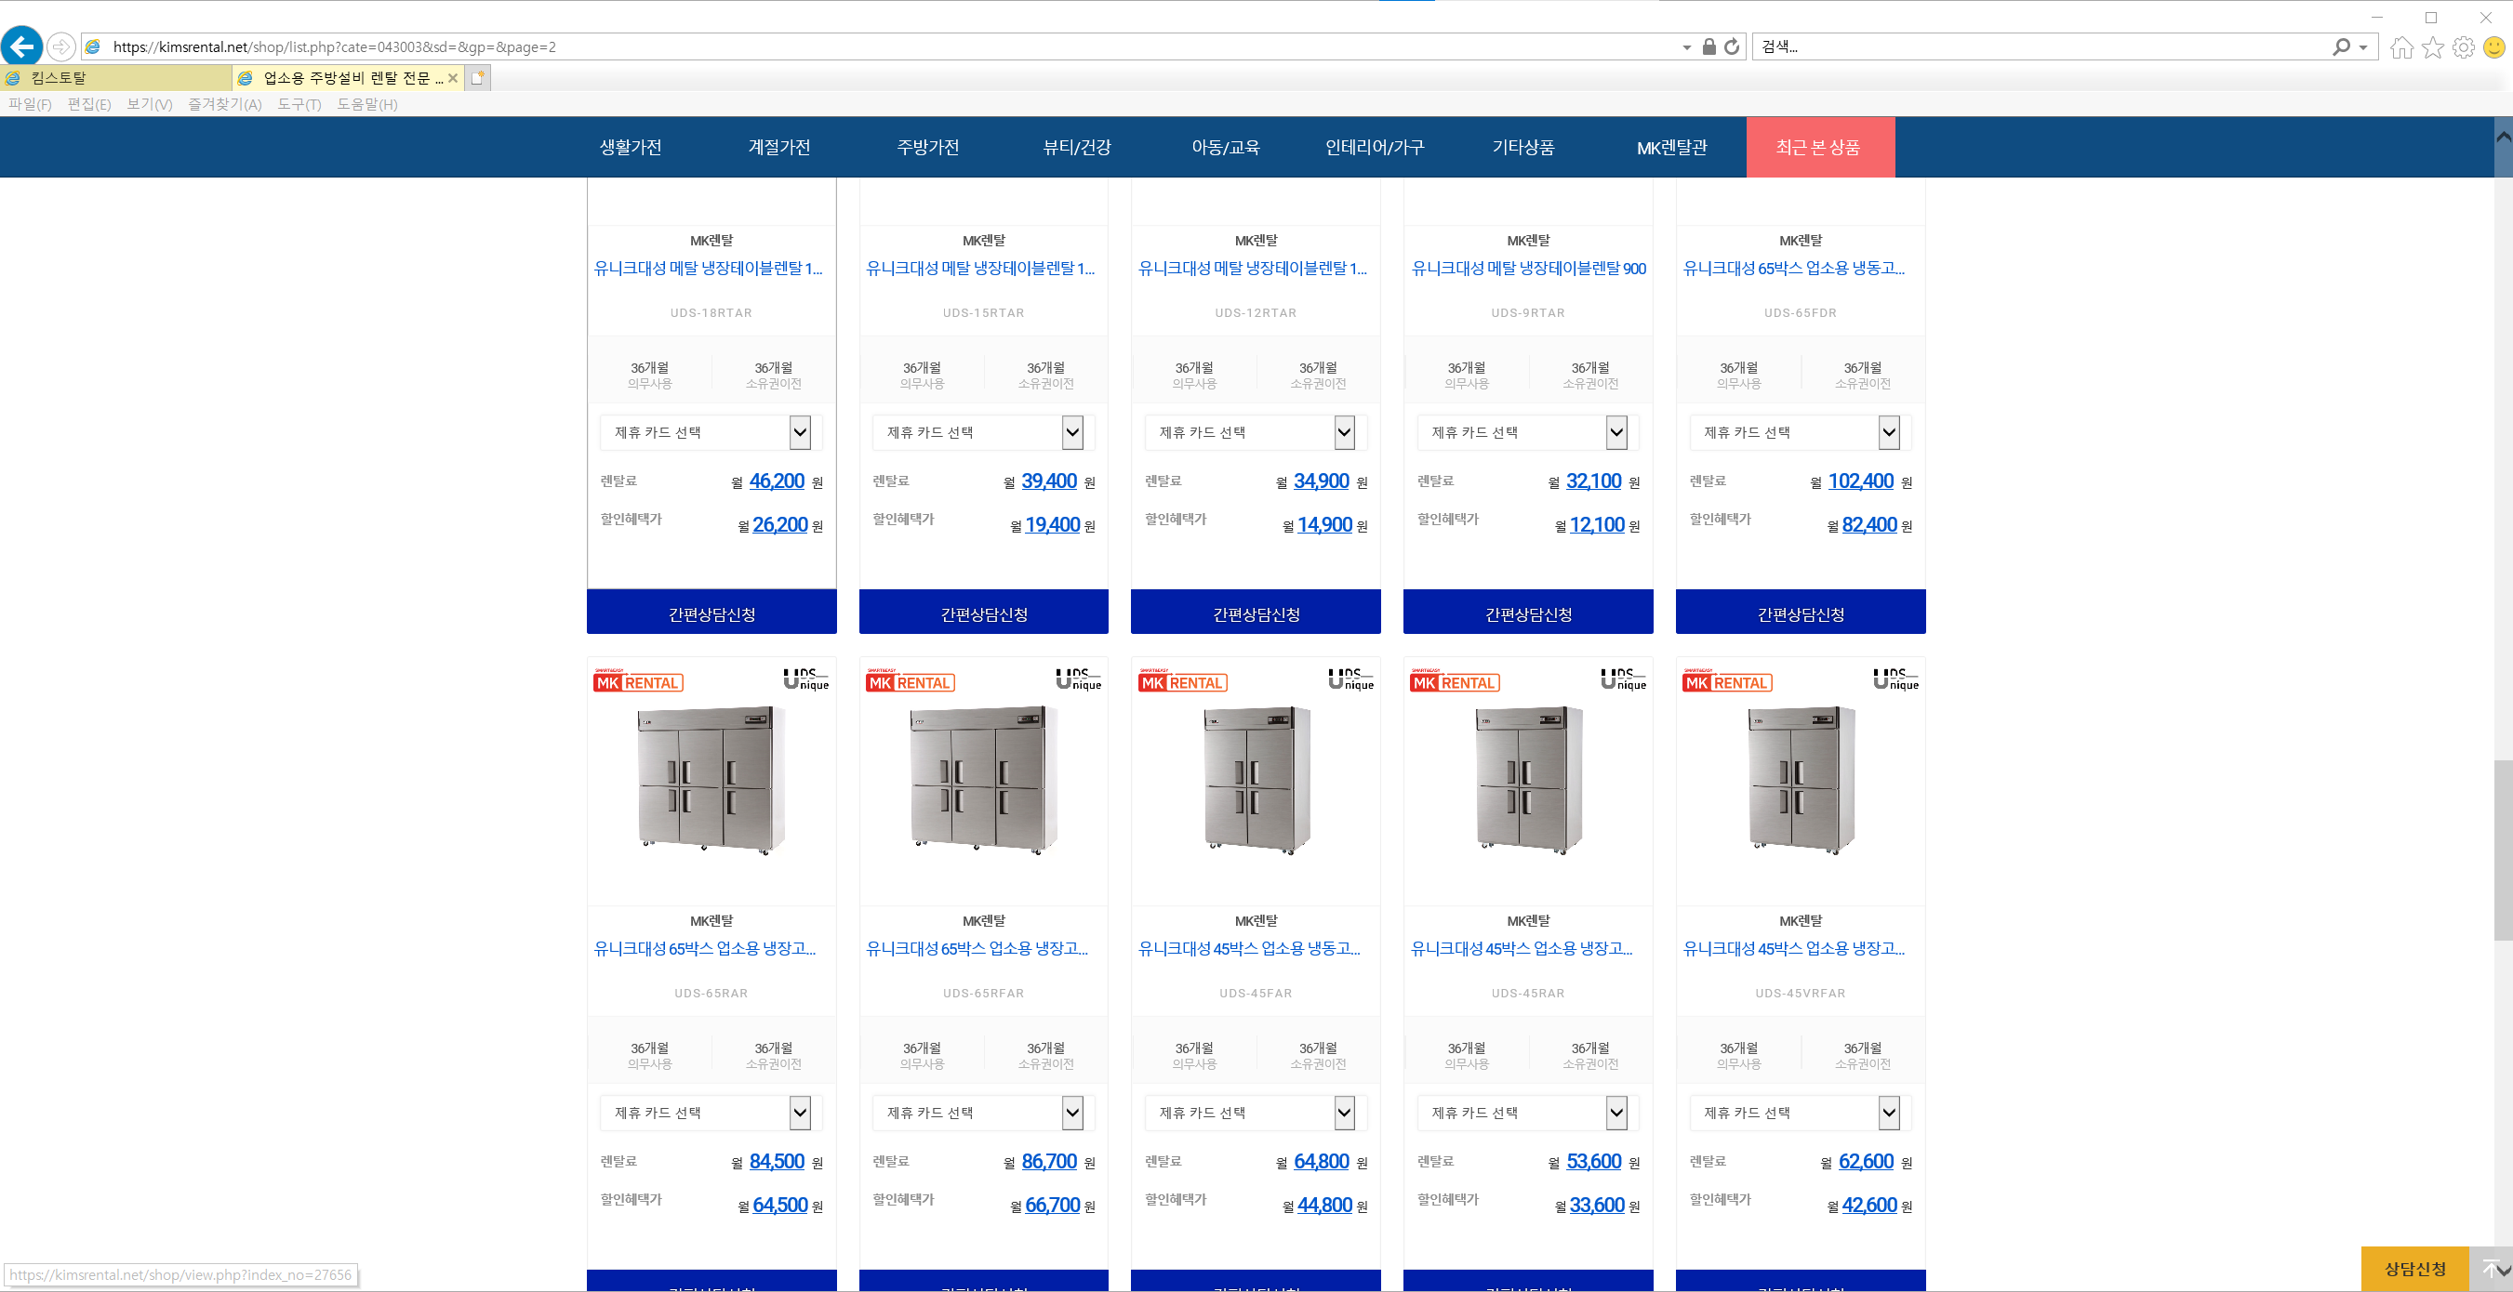Screen dimensions: 2513x1292
Task: Click 간편상담신청 button under UDS-15RTAR
Action: [983, 613]
